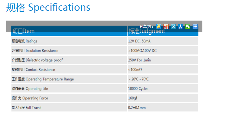Click the 规格 Specifications heading
The height and width of the screenshot is (114, 234).
click(48, 7)
